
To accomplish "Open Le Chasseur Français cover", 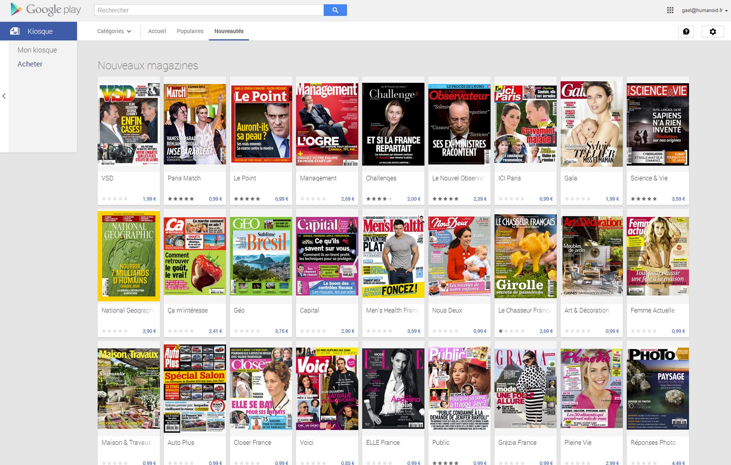I will (x=525, y=256).
